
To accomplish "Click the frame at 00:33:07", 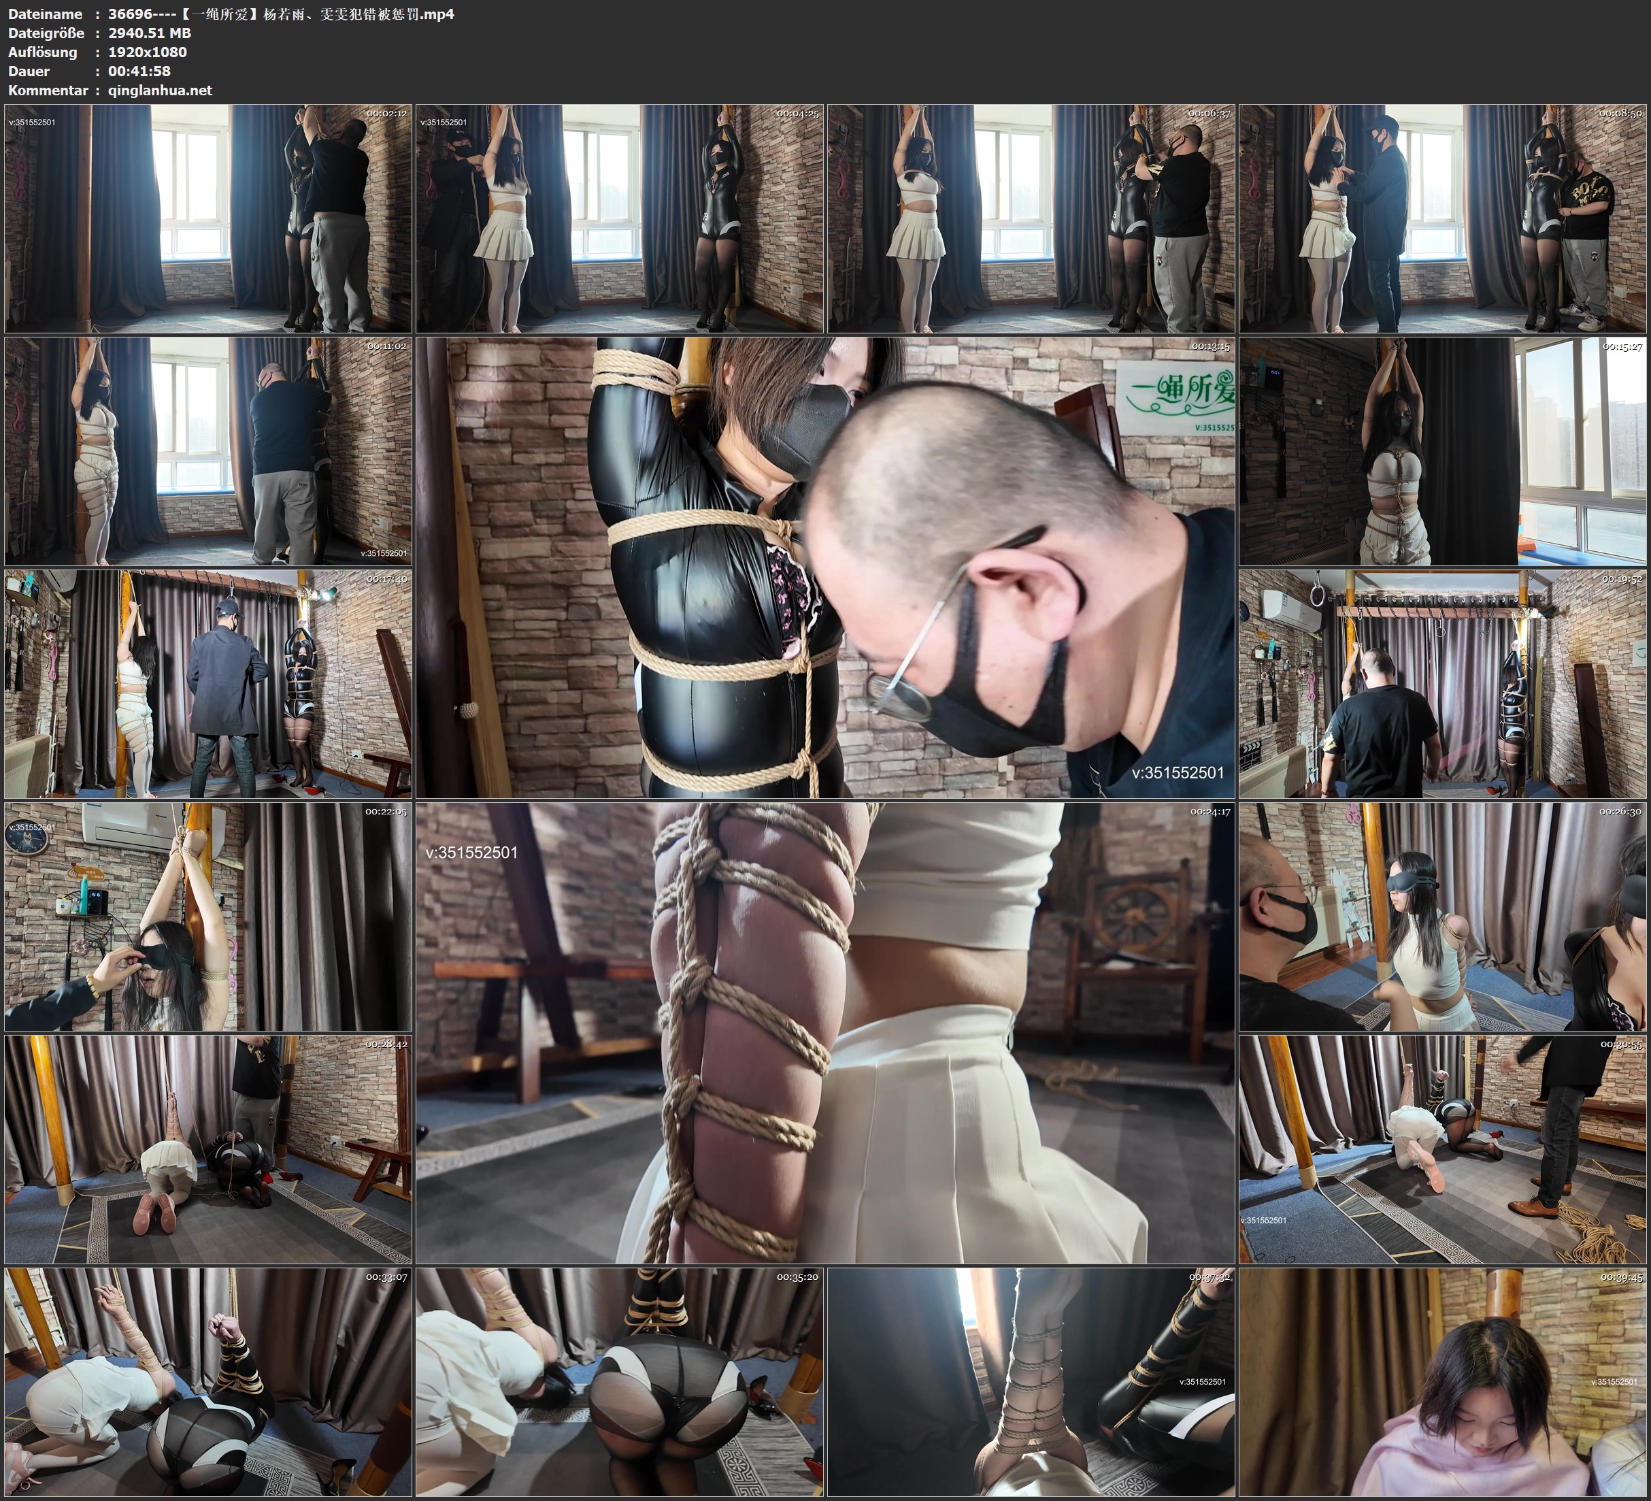I will tap(208, 1382).
